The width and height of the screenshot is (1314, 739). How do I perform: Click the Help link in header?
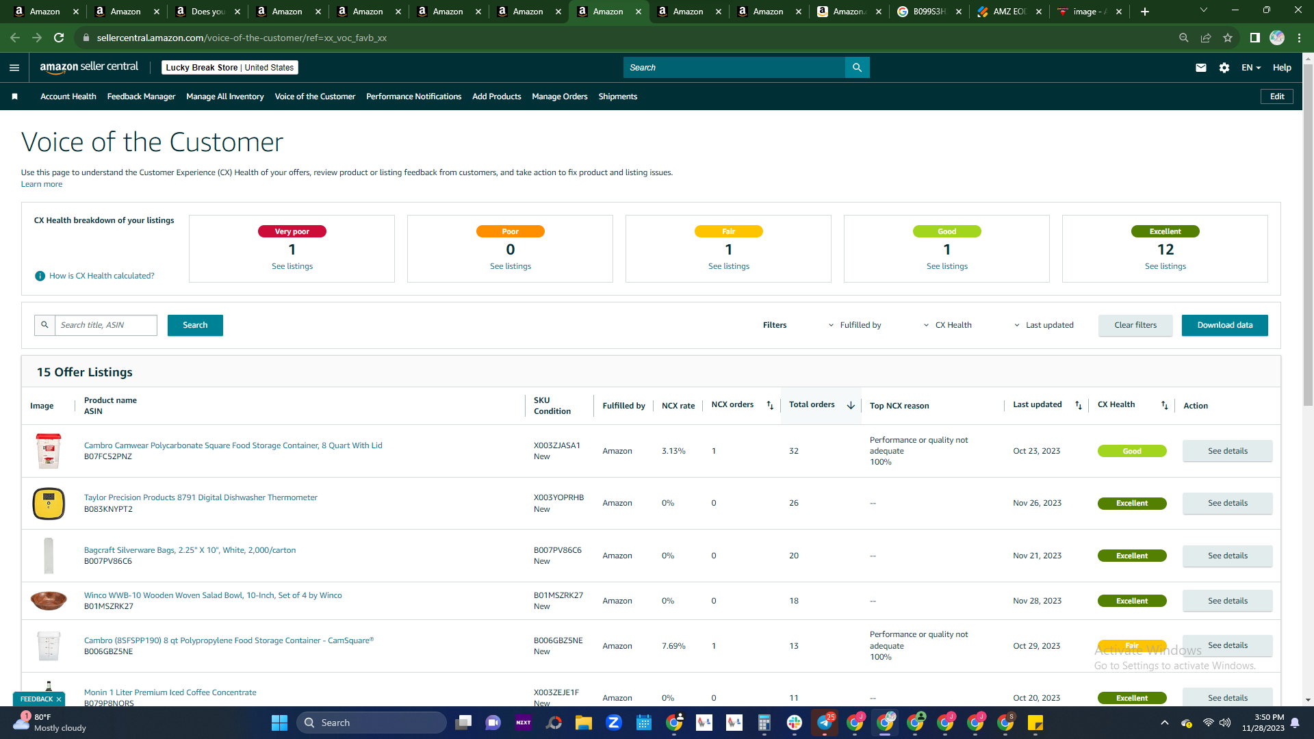click(x=1282, y=67)
